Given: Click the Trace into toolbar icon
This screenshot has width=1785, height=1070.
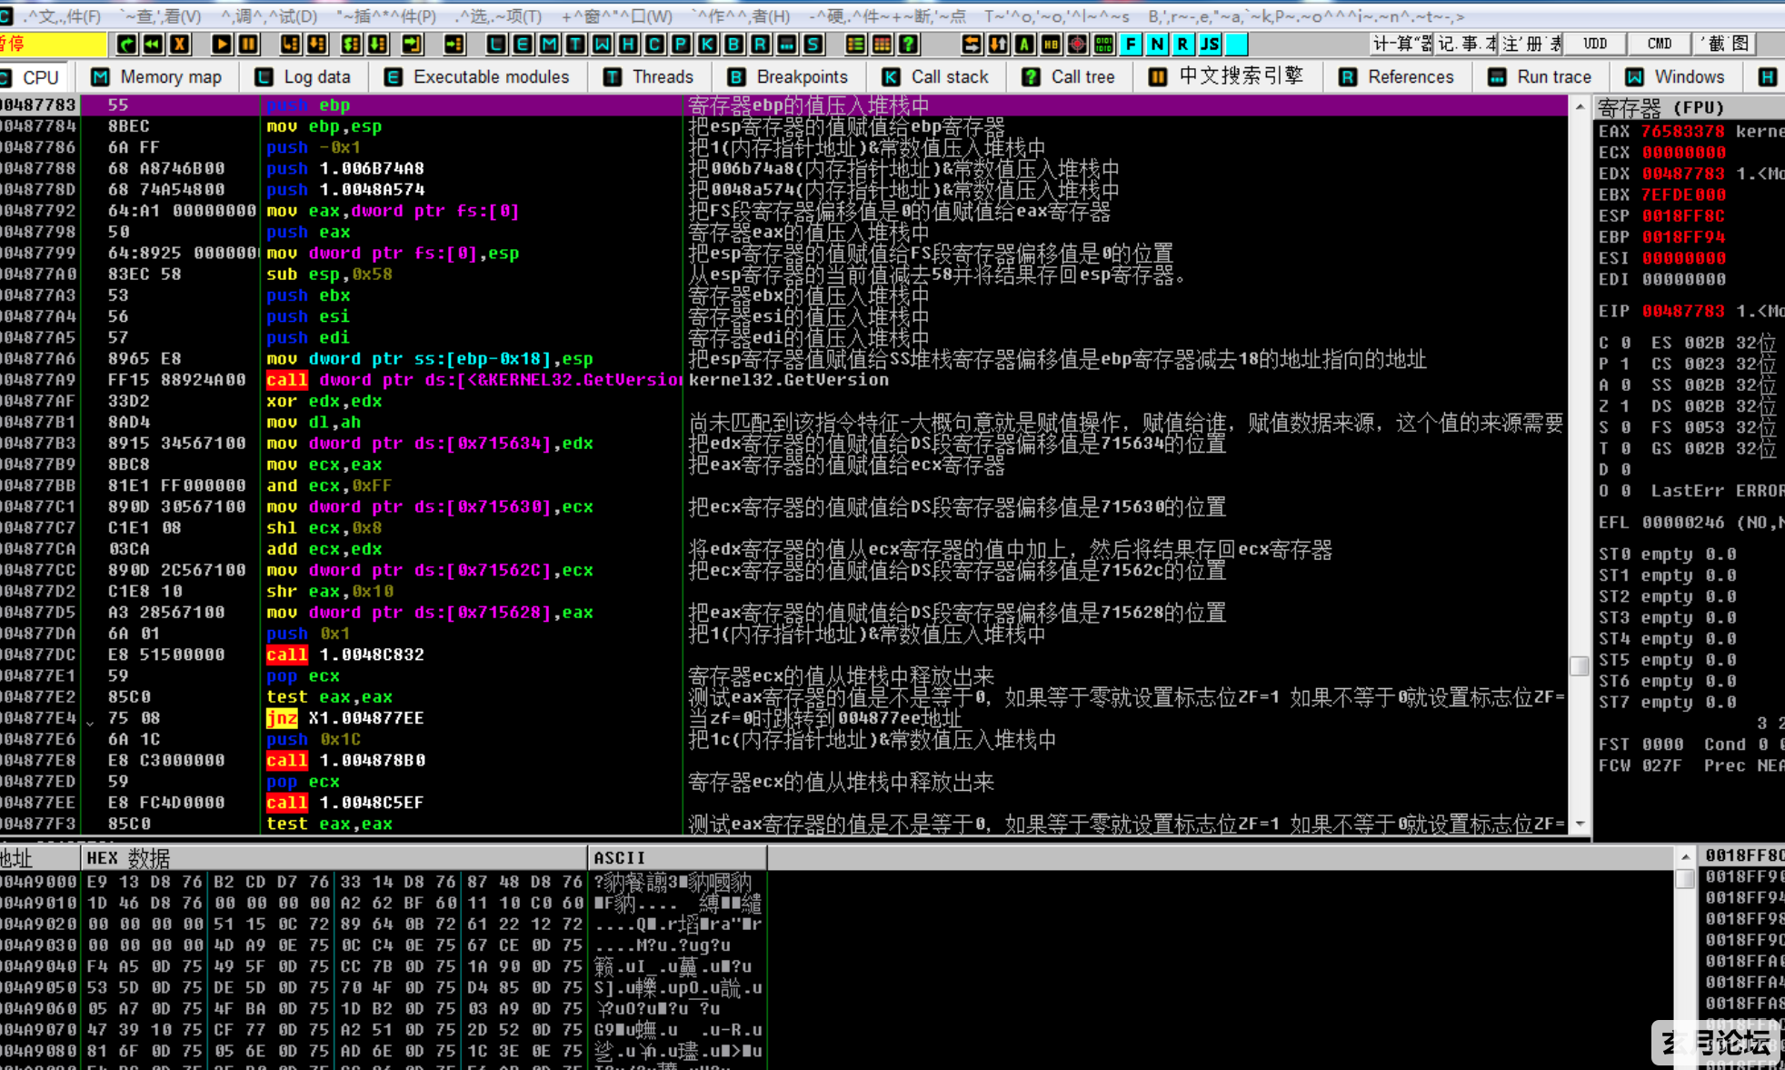Looking at the screenshot, I should click(351, 44).
